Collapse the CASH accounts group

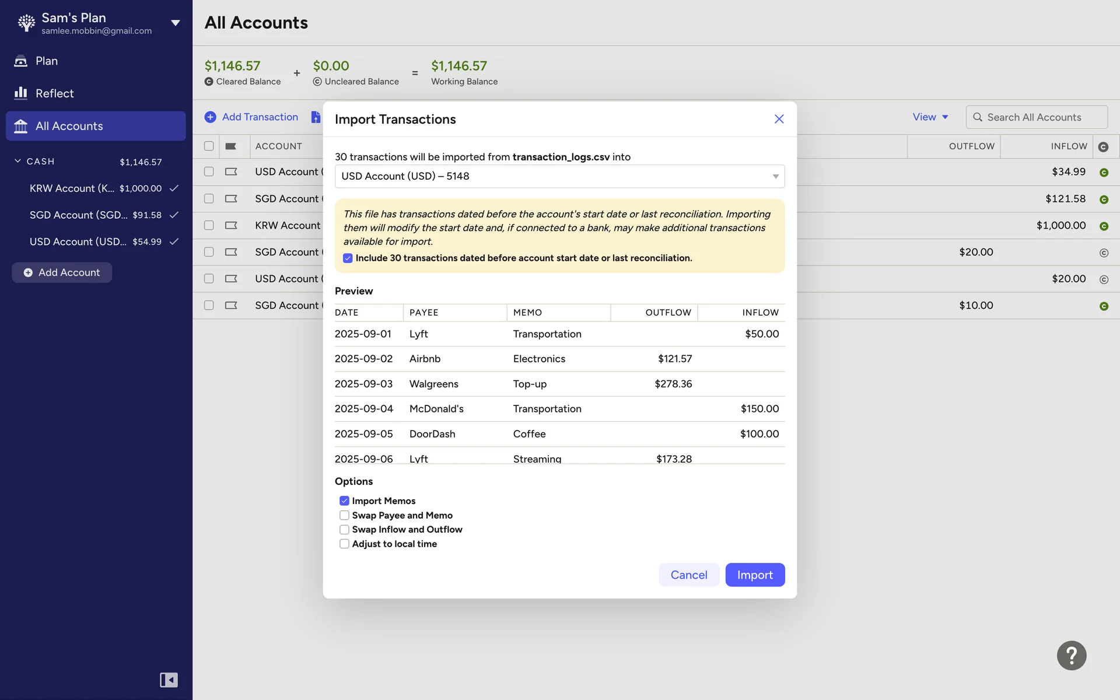click(17, 161)
